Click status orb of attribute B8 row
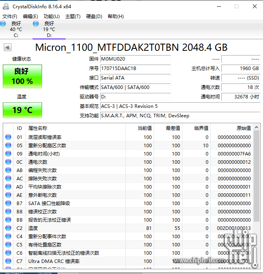This screenshot has width=263, height=274. (8, 212)
